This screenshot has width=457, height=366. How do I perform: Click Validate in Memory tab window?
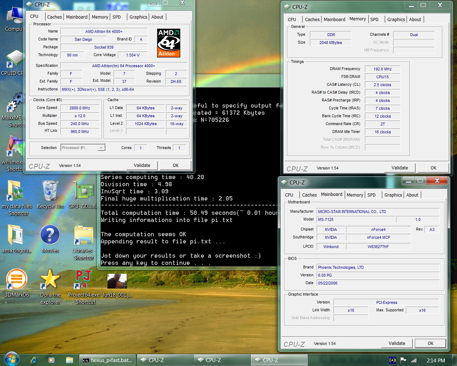click(x=400, y=168)
